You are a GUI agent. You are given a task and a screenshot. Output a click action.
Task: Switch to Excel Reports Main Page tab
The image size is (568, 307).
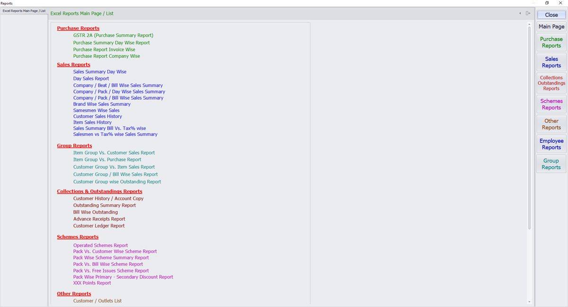[24, 11]
